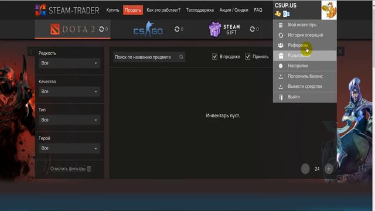Refresh the Steam Gift inventory counter icon

pyautogui.click(x=253, y=29)
